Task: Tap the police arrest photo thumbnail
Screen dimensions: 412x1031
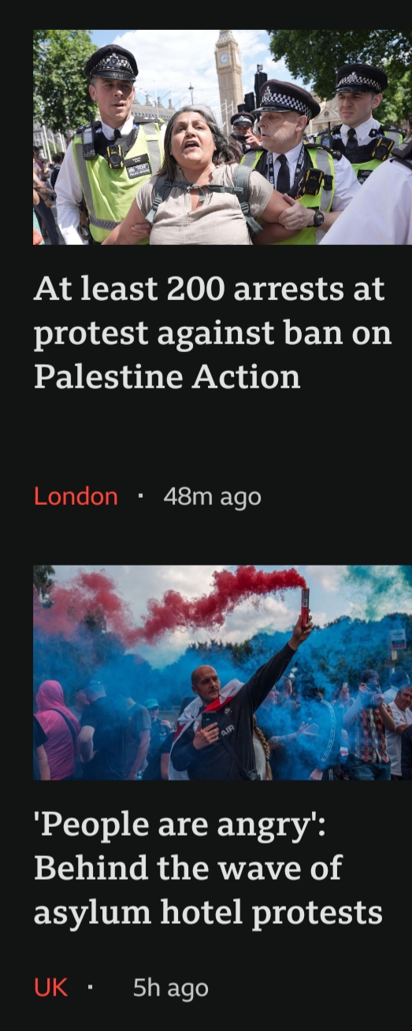Action: 222,137
